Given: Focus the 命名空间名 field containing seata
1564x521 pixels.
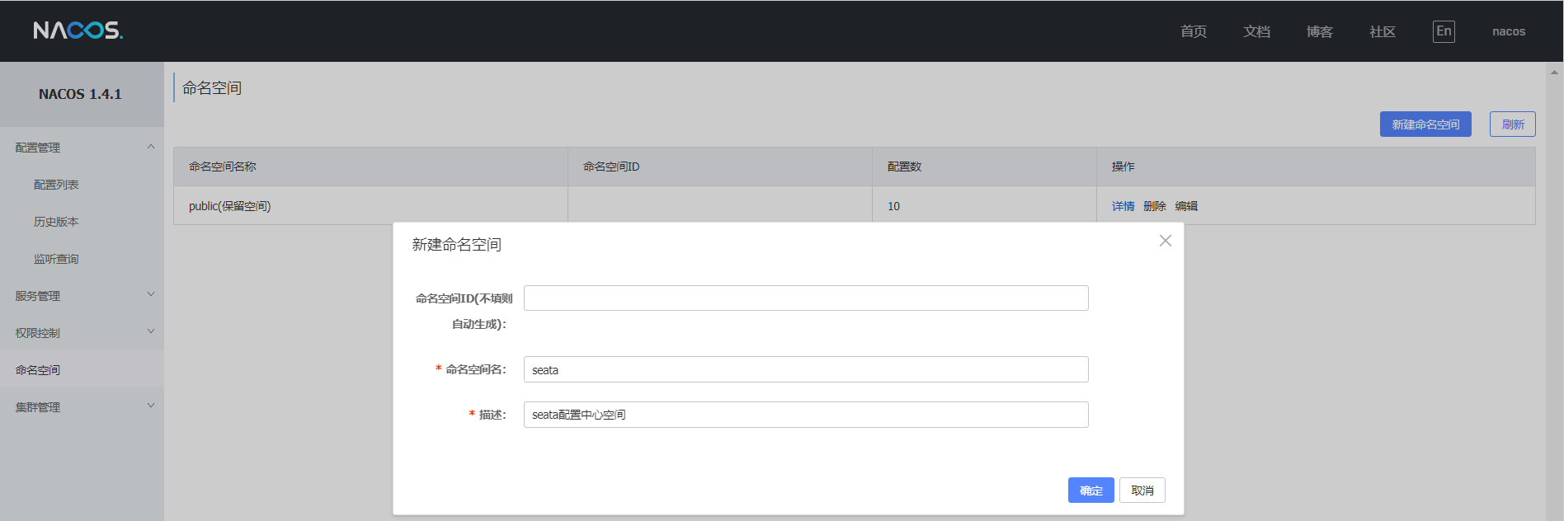Looking at the screenshot, I should click(x=805, y=369).
